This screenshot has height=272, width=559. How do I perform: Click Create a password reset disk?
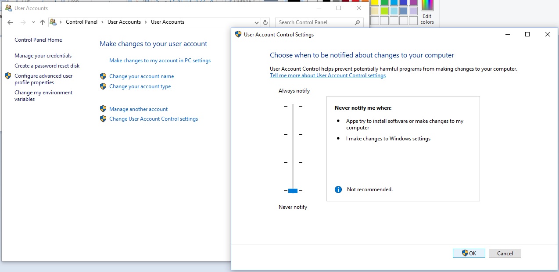47,66
